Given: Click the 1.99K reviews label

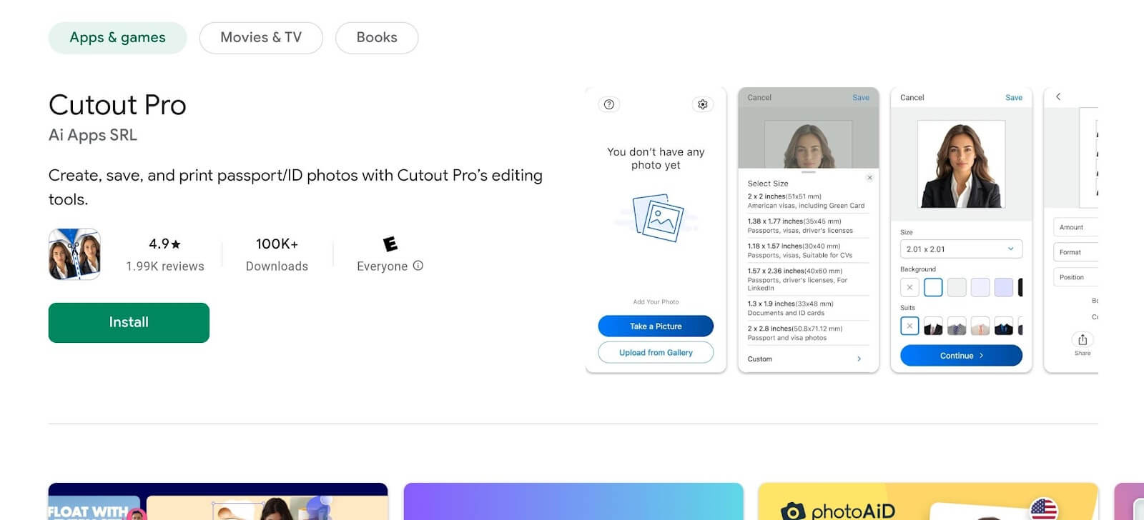Looking at the screenshot, I should [165, 266].
